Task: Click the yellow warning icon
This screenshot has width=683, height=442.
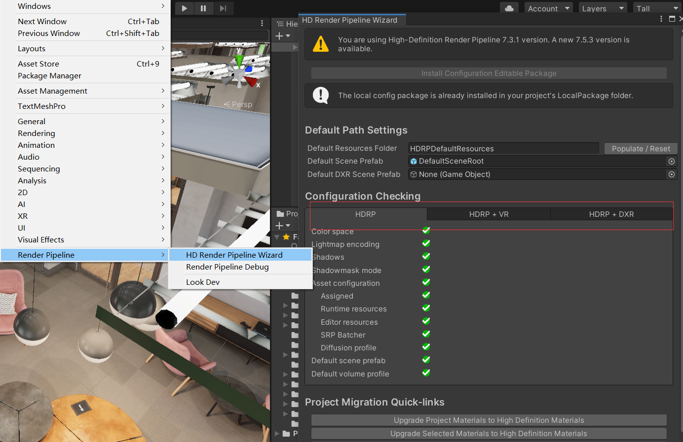Action: coord(321,44)
